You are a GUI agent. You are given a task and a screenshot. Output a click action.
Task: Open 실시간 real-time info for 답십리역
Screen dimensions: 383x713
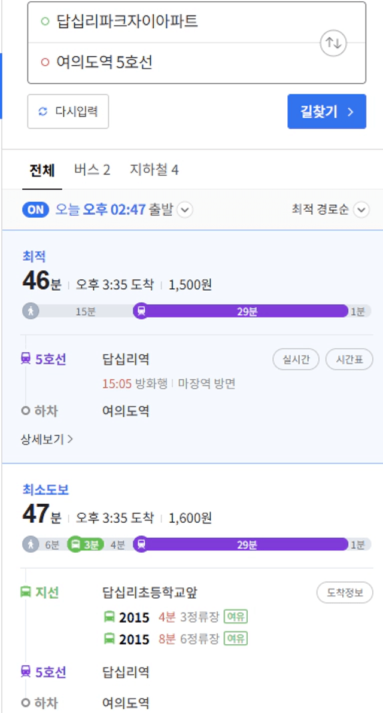(x=296, y=359)
